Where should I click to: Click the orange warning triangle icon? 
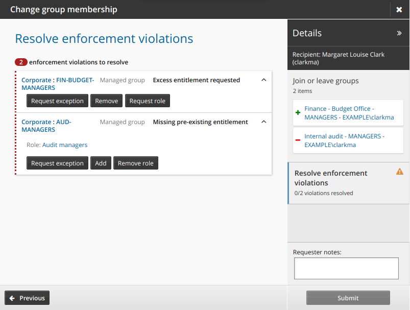point(399,172)
